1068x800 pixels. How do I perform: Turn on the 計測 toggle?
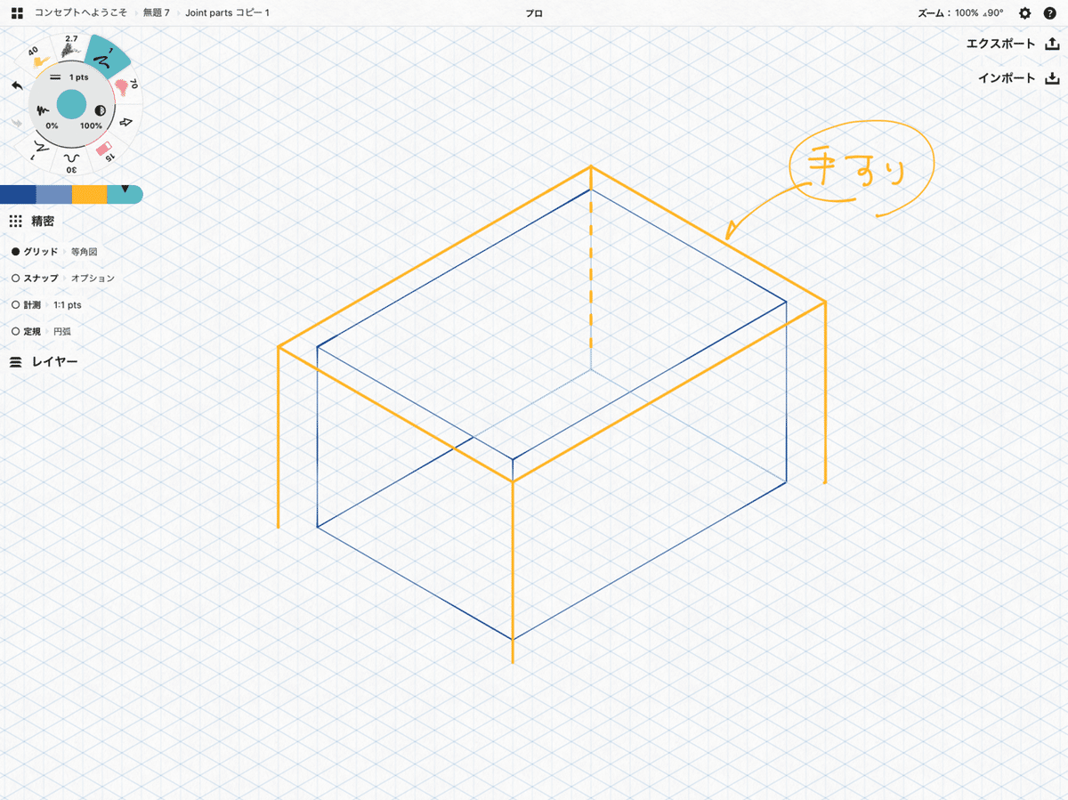16,304
